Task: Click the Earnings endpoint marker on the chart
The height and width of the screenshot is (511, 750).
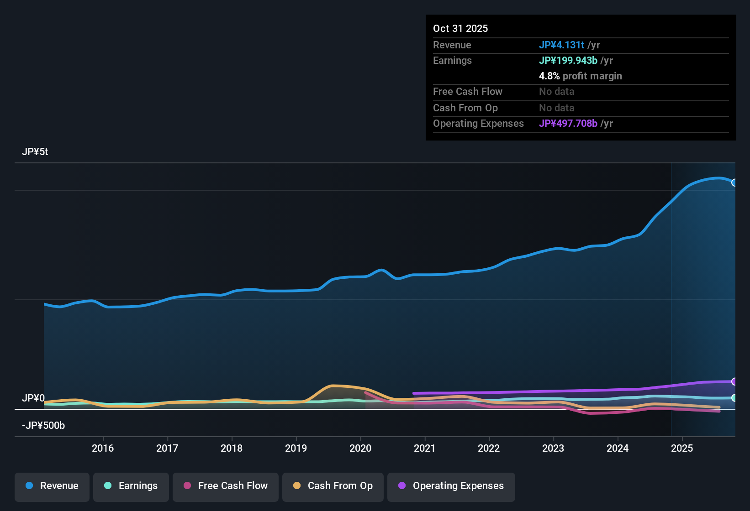Action: 734,398
